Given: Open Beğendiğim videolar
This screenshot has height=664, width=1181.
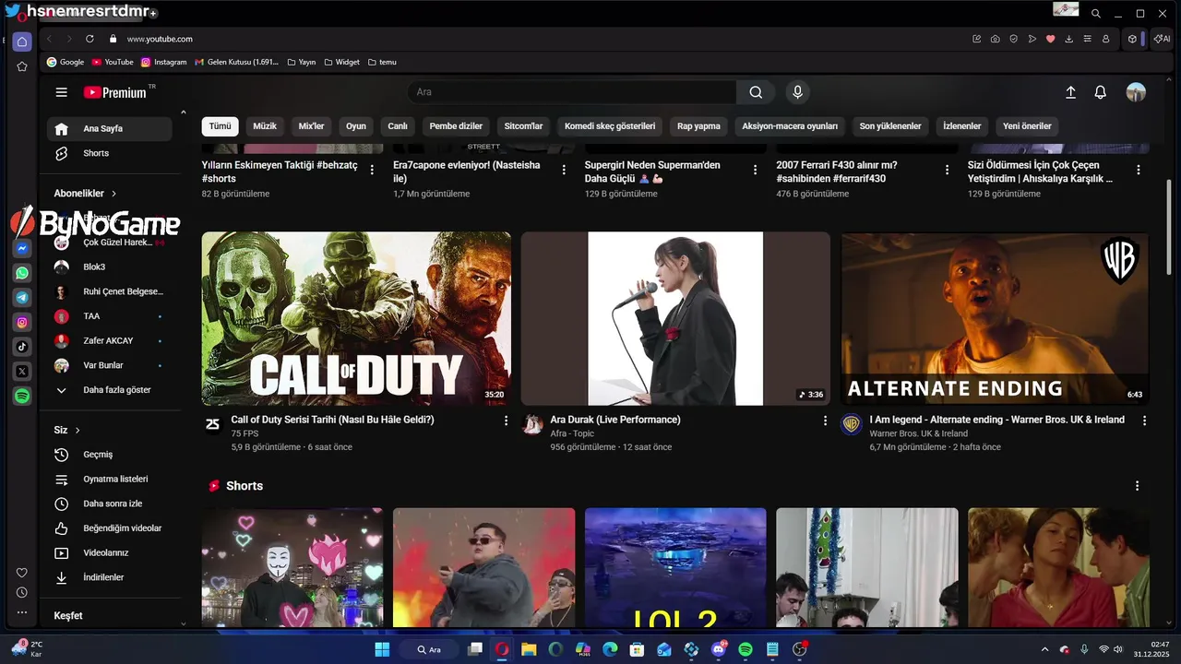Looking at the screenshot, I should [x=110, y=528].
